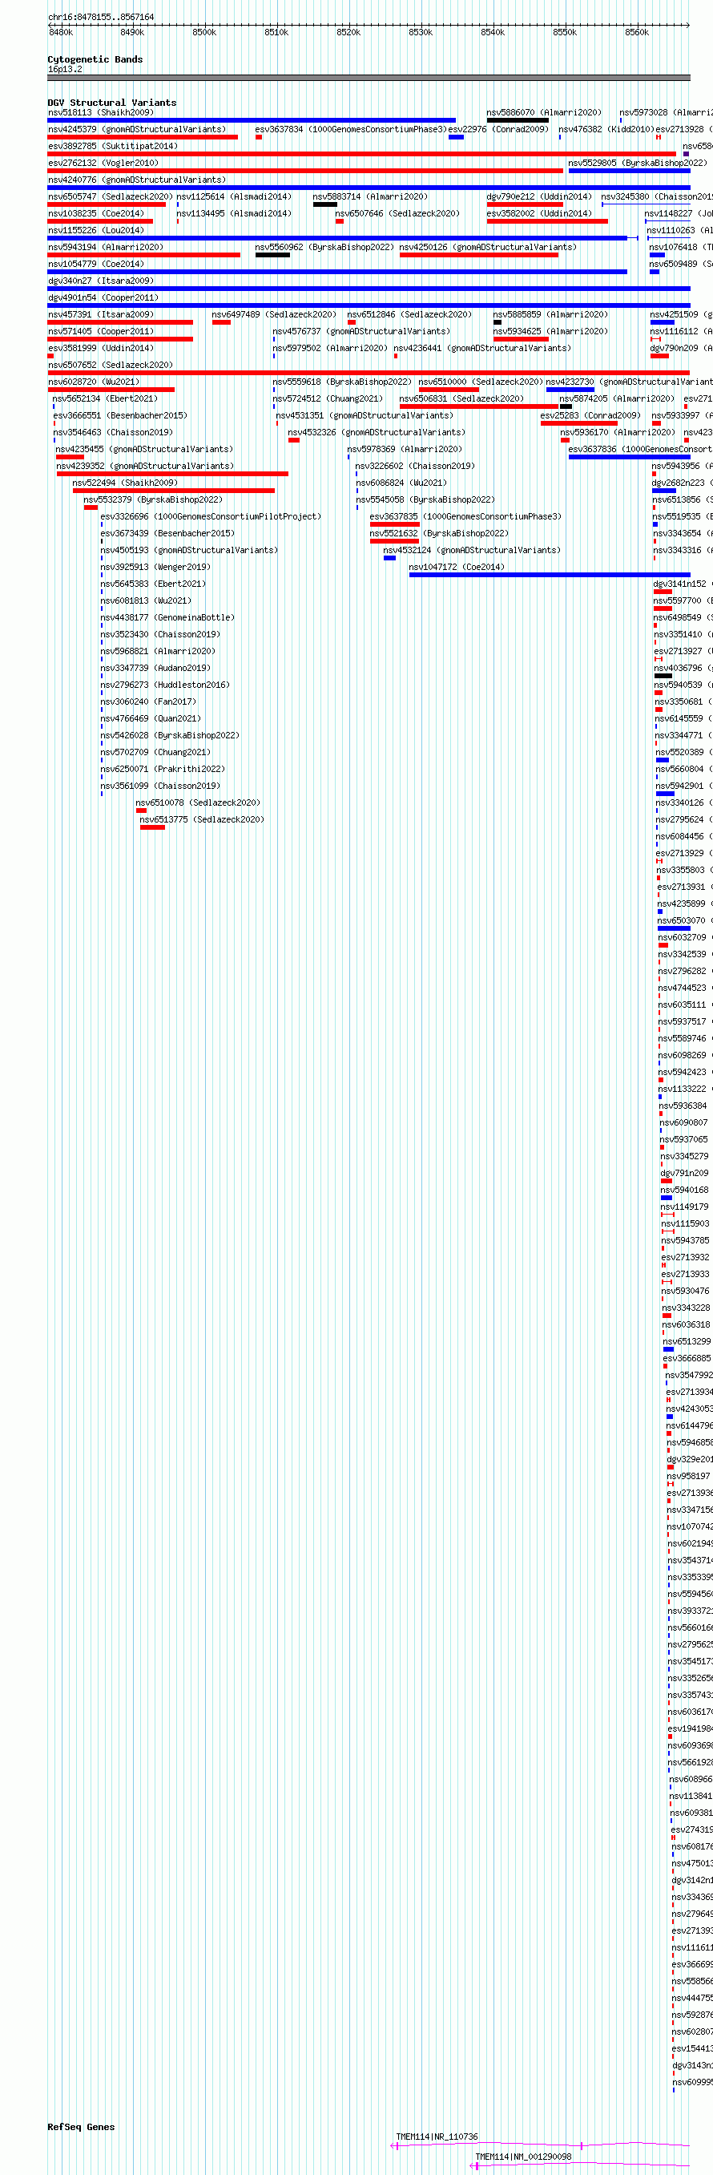Click black bar under nsv5560962 (ByrskaBishop2022)

[272, 255]
